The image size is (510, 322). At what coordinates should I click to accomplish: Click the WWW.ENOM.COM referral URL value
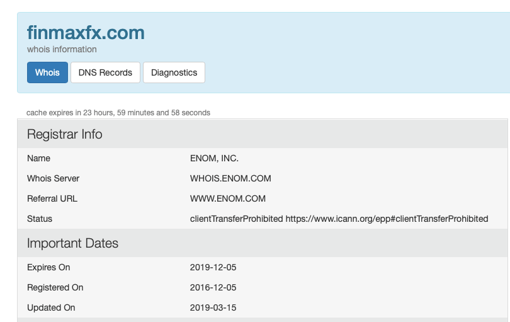[x=228, y=198]
